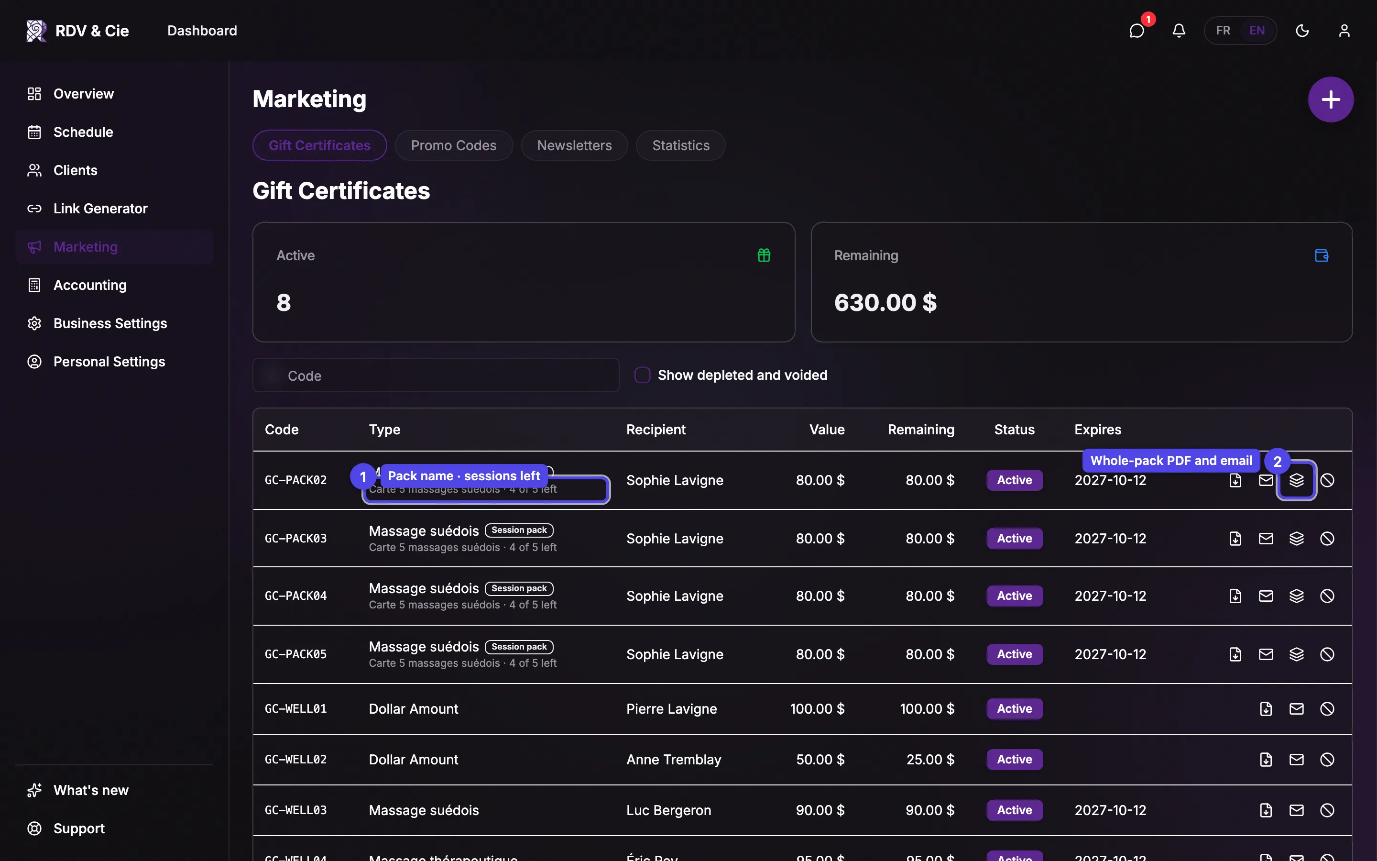The width and height of the screenshot is (1377, 861).
Task: Click the GC-WELL02 code cell
Action: point(296,759)
